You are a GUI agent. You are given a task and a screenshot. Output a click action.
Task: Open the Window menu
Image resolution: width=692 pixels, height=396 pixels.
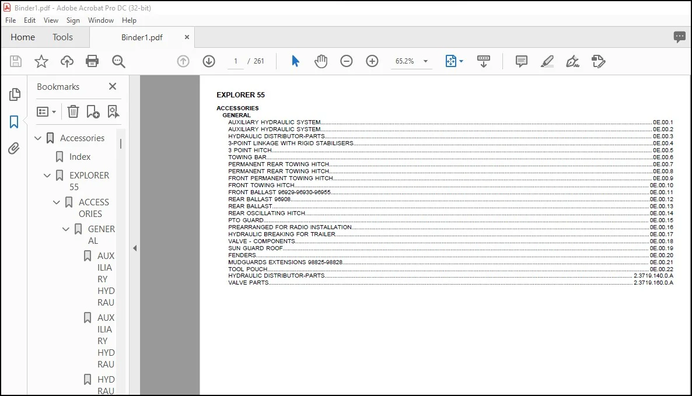coord(100,20)
